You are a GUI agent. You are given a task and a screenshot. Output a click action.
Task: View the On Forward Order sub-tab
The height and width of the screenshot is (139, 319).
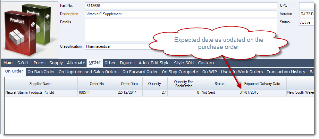140,72
